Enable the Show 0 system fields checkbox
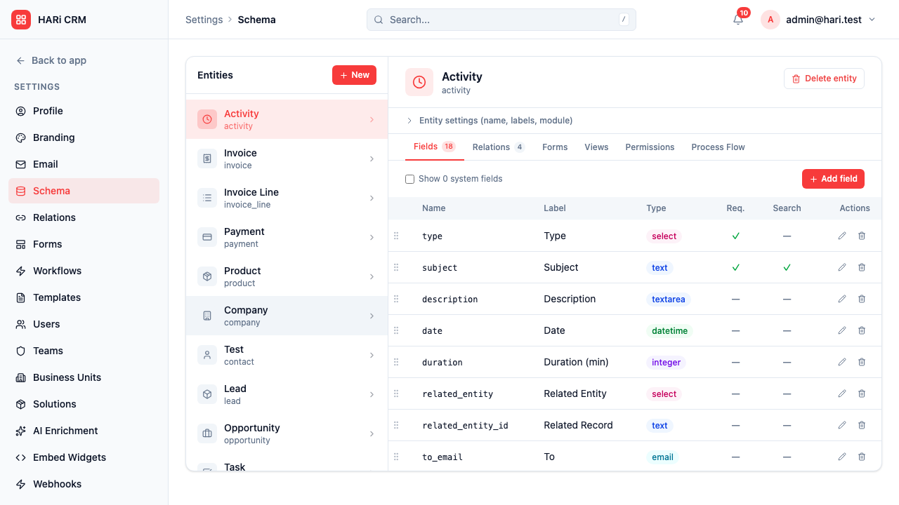899x505 pixels. [x=409, y=179]
